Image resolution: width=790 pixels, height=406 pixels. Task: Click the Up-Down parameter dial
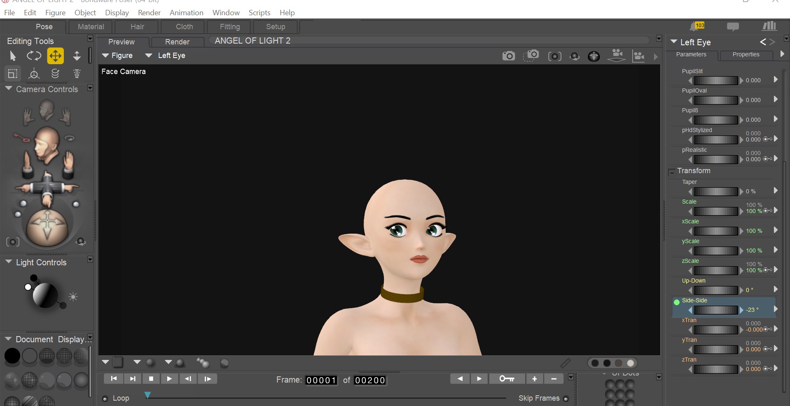[715, 290]
